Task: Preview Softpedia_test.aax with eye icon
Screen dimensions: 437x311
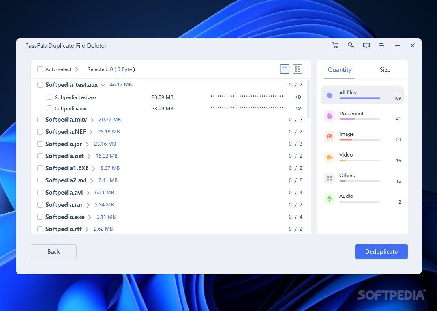Action: pos(298,97)
